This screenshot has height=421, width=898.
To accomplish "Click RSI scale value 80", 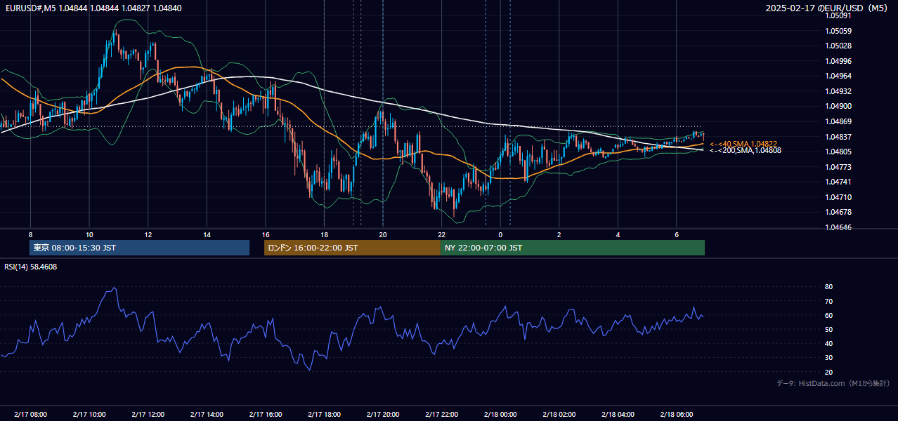I will [x=829, y=287].
